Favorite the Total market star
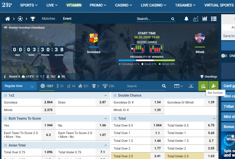 pos(115,118)
